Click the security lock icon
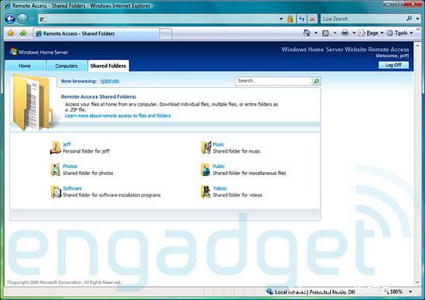This screenshot has width=425, height=300. pos(290,19)
